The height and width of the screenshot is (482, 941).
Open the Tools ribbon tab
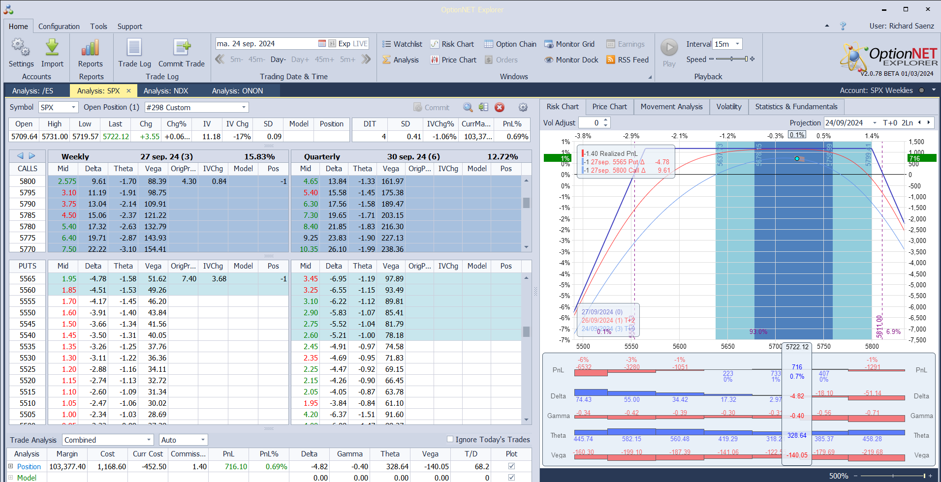click(98, 27)
